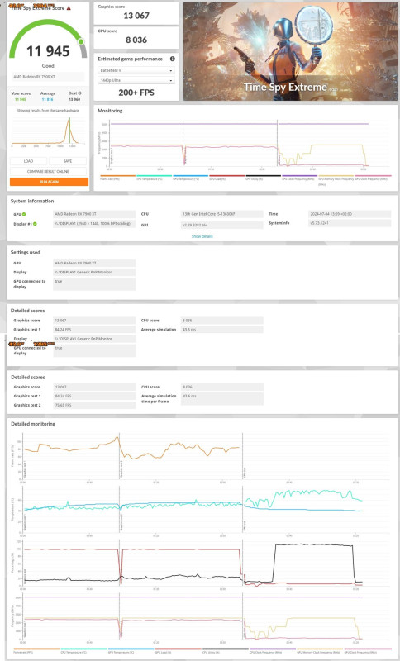This screenshot has height=661, width=400.
Task: Open the Battlefield V game dropdown
Action: (x=136, y=70)
